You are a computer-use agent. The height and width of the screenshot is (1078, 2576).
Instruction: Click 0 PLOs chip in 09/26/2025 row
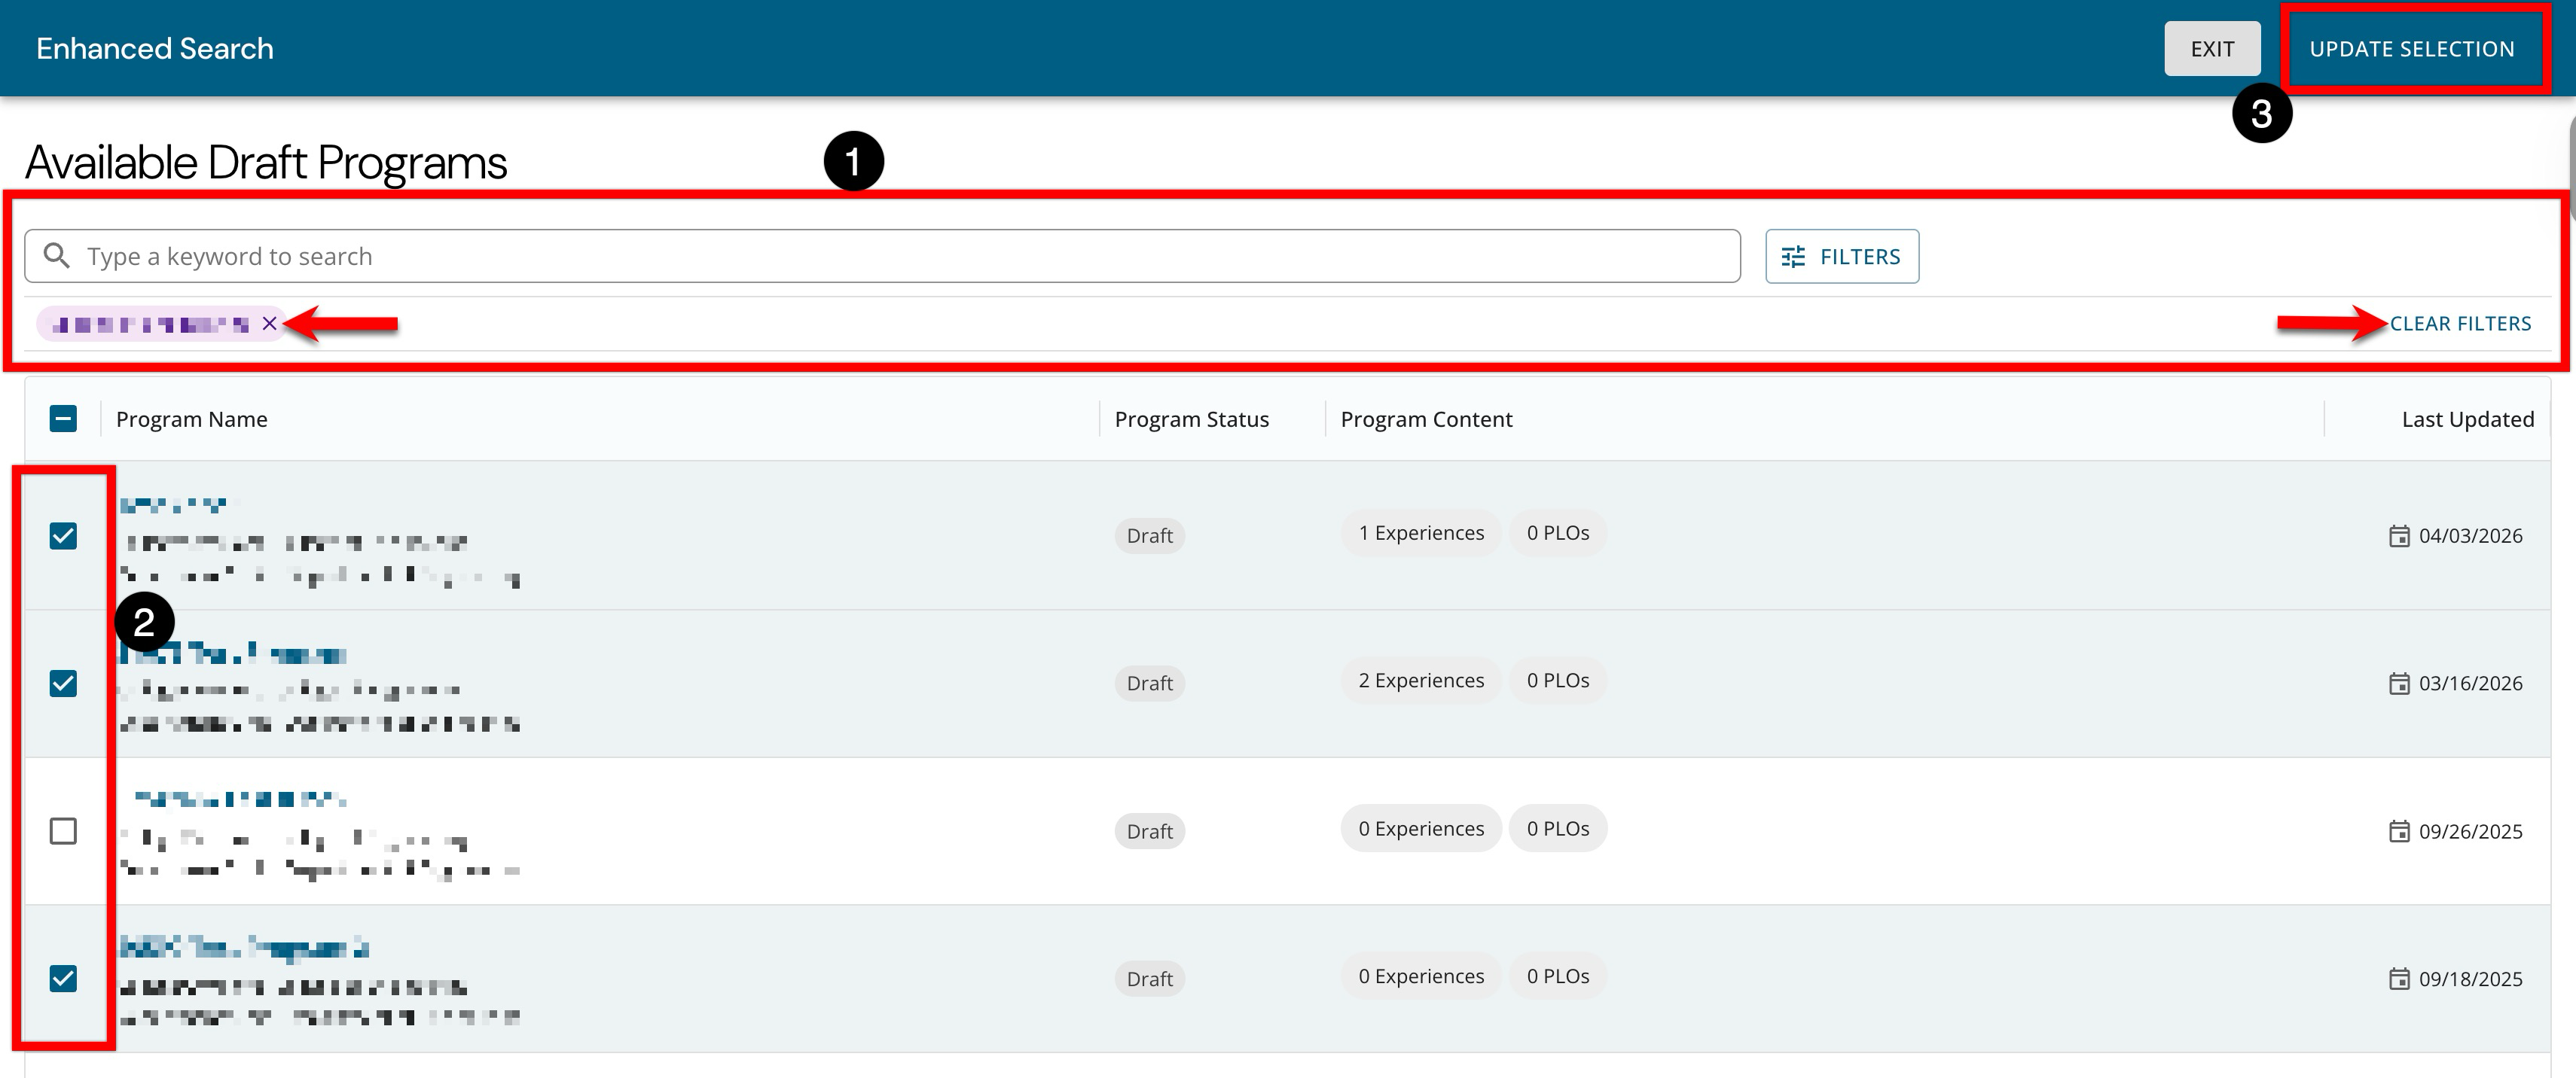click(x=1557, y=828)
